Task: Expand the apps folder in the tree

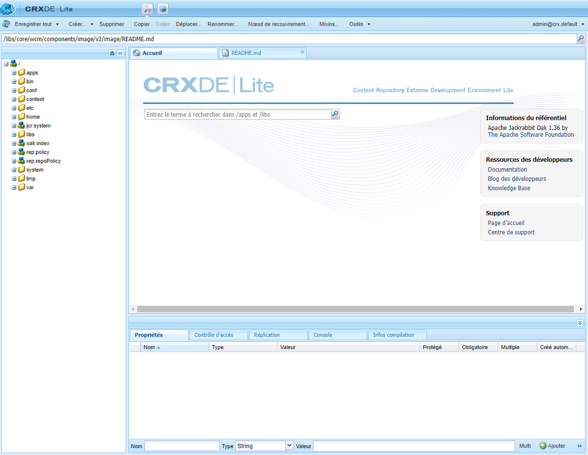Action: coord(13,73)
